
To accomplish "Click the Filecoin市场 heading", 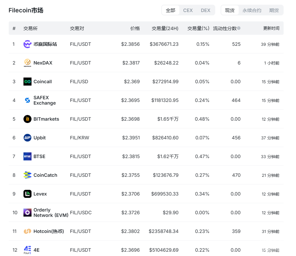I will pyautogui.click(x=26, y=10).
